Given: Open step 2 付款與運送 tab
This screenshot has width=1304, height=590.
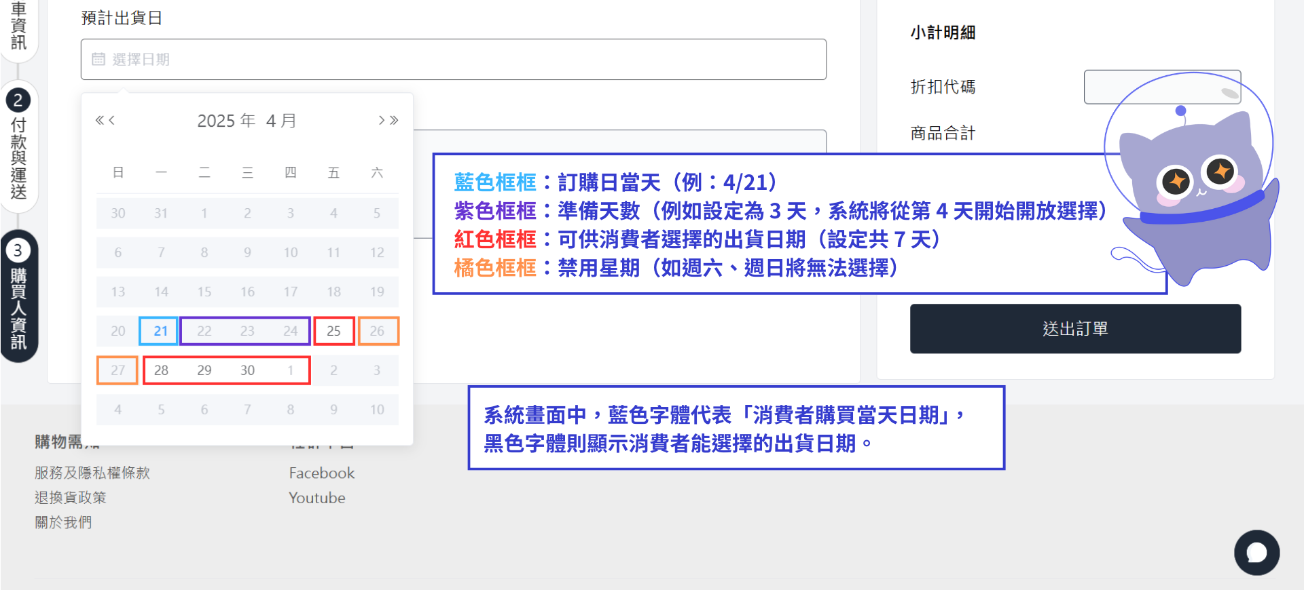Looking at the screenshot, I should click(18, 146).
